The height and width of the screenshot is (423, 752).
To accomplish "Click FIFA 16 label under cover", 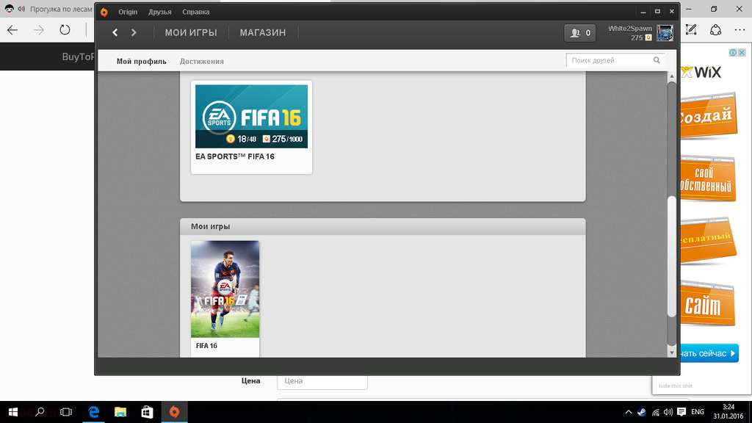I will (x=206, y=346).
